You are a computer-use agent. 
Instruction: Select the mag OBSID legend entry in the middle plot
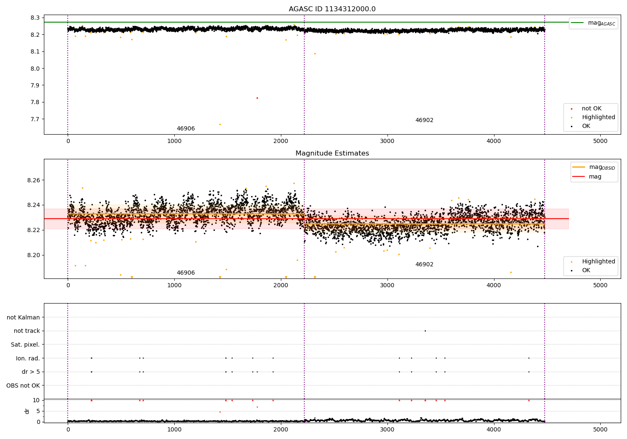point(594,167)
